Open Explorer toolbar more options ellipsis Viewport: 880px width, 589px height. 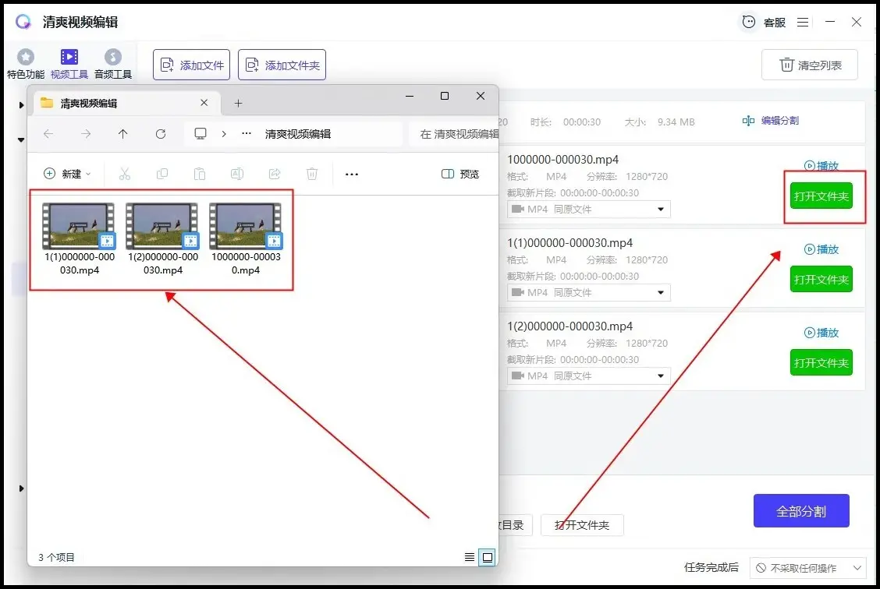coord(352,175)
